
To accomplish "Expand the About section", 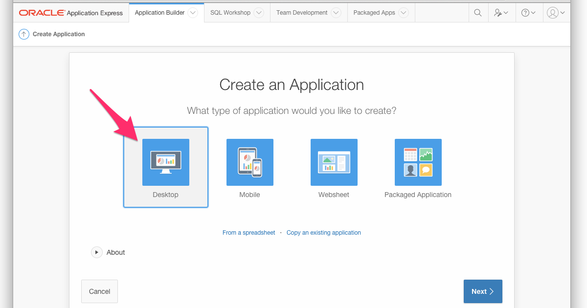I will [x=97, y=252].
